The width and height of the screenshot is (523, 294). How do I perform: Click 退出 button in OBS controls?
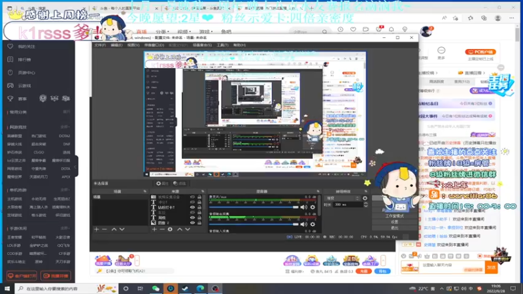(395, 228)
